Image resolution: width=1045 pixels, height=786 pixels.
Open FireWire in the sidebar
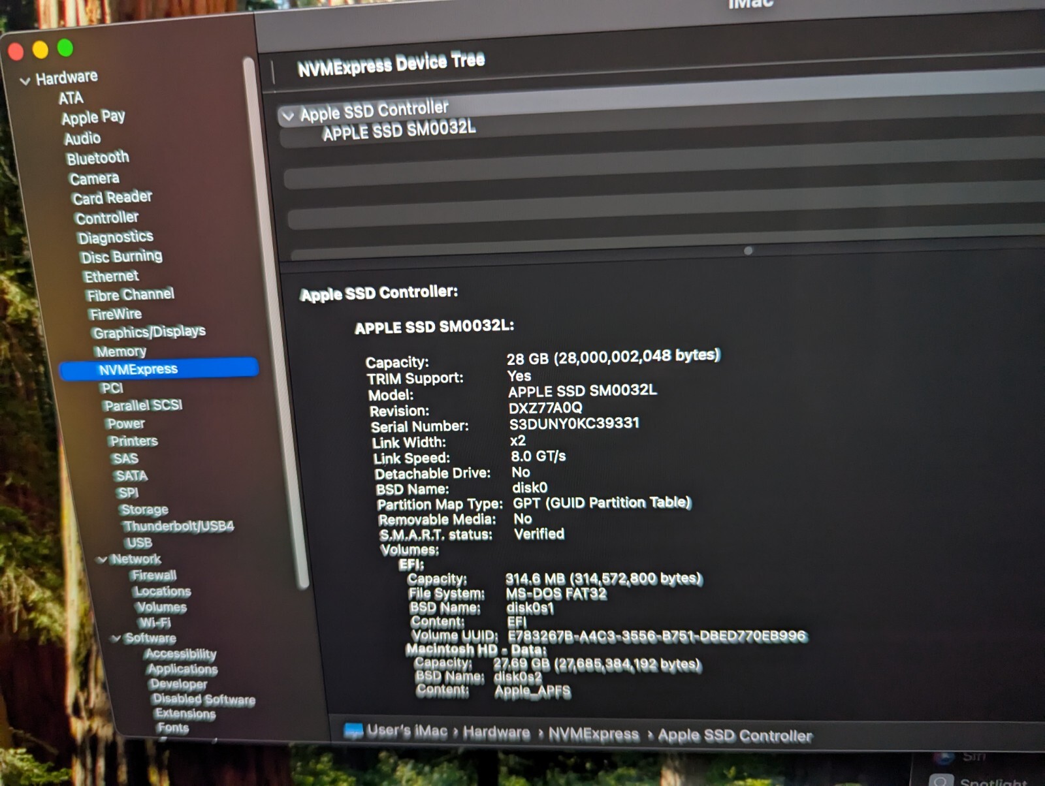pyautogui.click(x=116, y=314)
